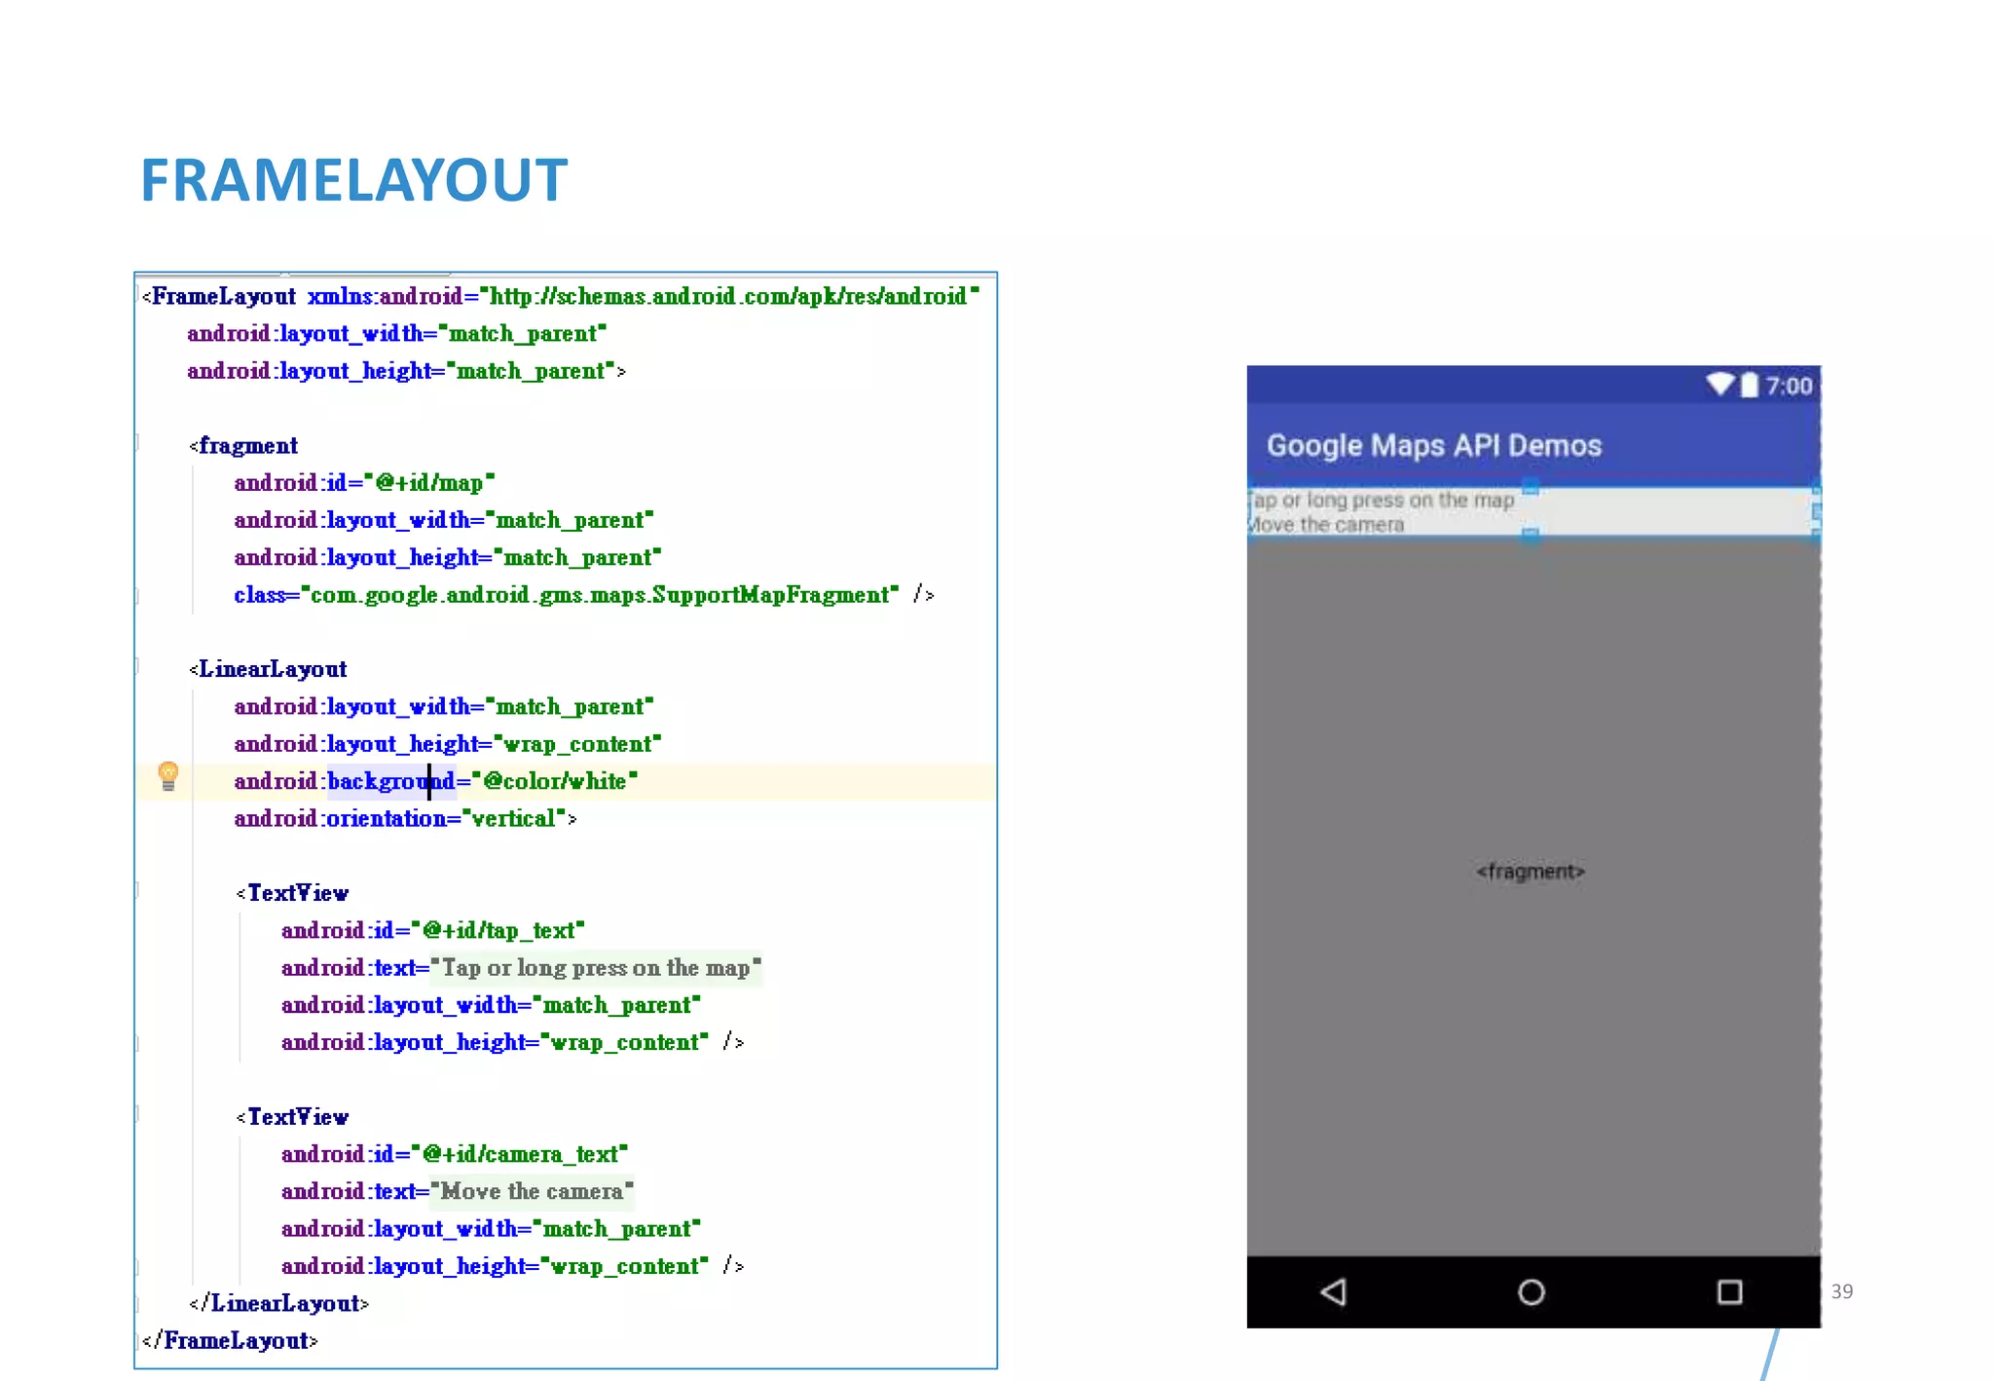Click the WiFi signal status icon

click(1720, 385)
